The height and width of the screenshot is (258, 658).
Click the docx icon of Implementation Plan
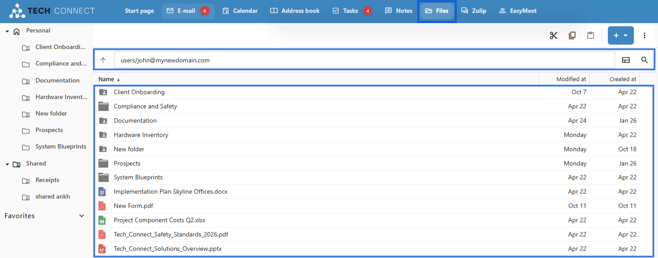pyautogui.click(x=102, y=191)
